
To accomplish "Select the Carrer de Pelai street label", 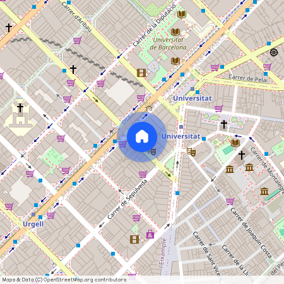I will click(x=248, y=78).
